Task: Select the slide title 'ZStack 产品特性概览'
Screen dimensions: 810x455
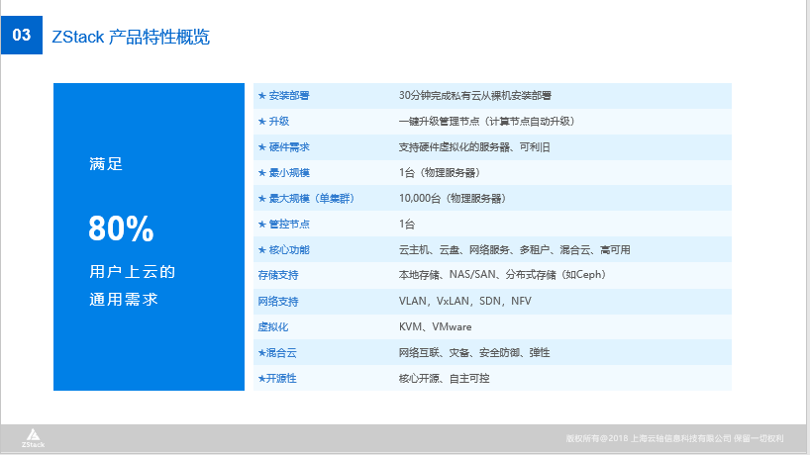Action: [131, 37]
